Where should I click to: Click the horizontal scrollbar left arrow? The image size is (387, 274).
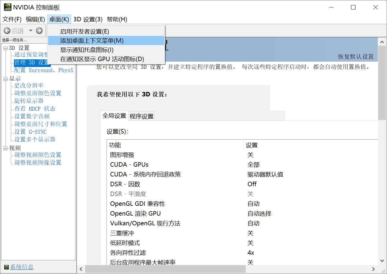pyautogui.click(x=81, y=269)
